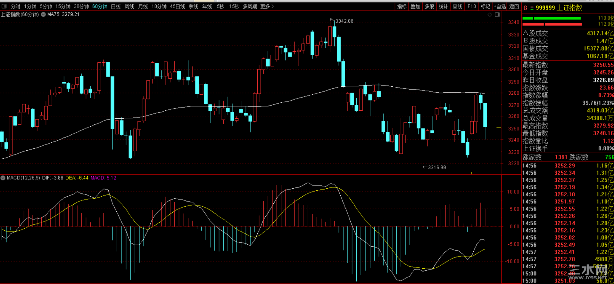Expand the 上证指数 MA indicator dropdown
Image resolution: width=614 pixels, height=284 pixels.
pos(43,14)
